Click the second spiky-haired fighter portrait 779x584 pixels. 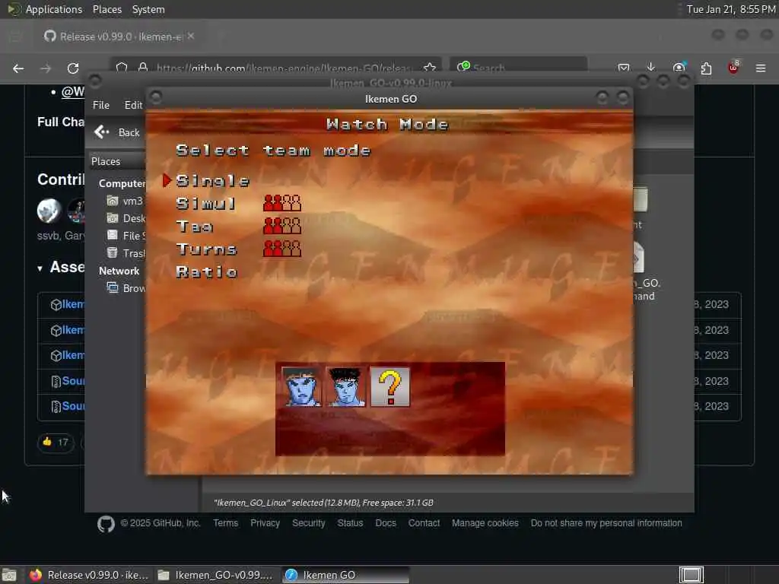(x=345, y=387)
